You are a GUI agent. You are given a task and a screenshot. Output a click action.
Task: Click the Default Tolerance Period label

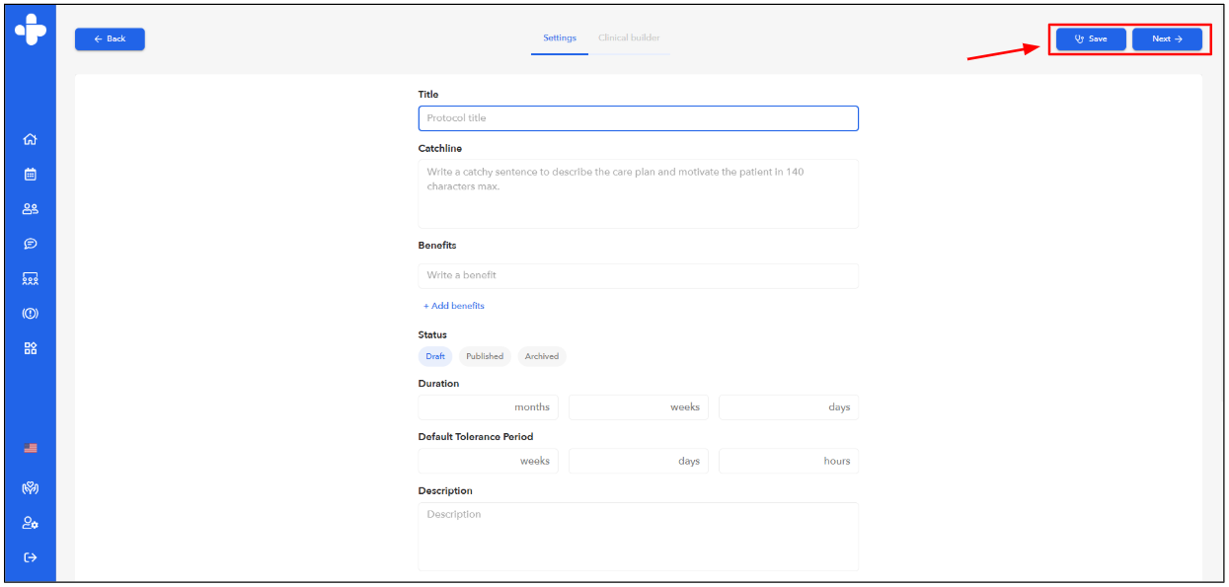[476, 437]
